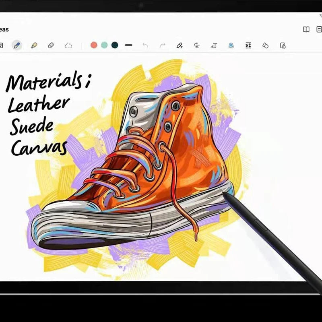The width and height of the screenshot is (322, 322).
Task: Pick the coral red pen color
Action: click(94, 45)
